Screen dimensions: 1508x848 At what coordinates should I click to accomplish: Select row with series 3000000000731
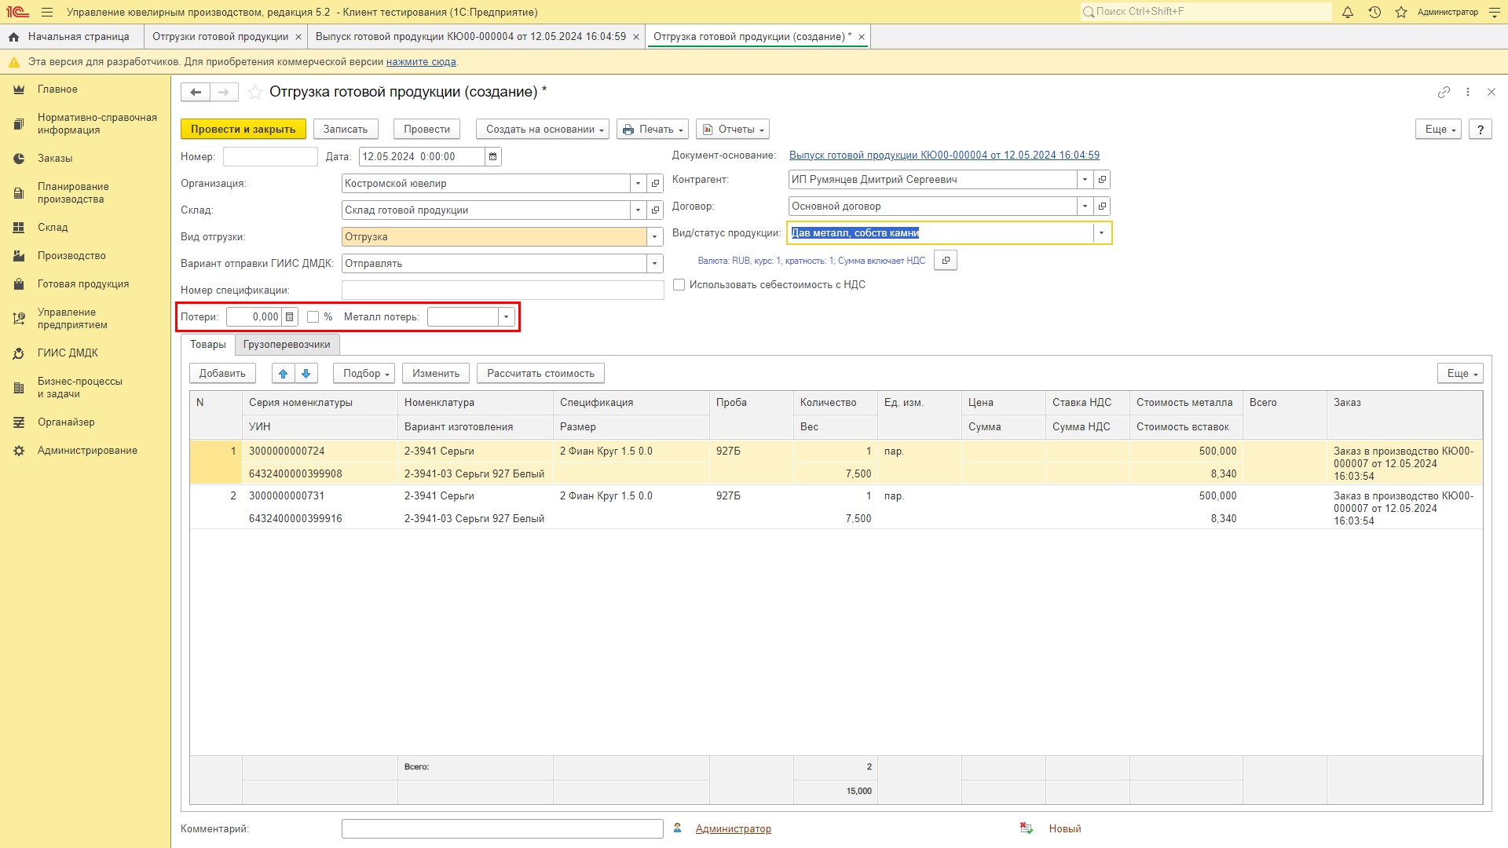836,507
